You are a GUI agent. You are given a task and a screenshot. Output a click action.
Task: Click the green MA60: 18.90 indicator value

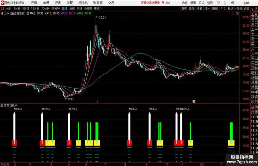84,14
